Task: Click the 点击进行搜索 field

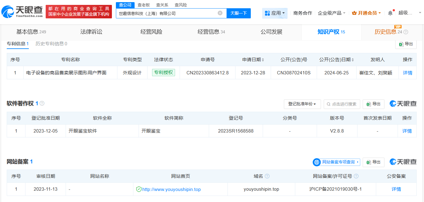Action: [342, 104]
